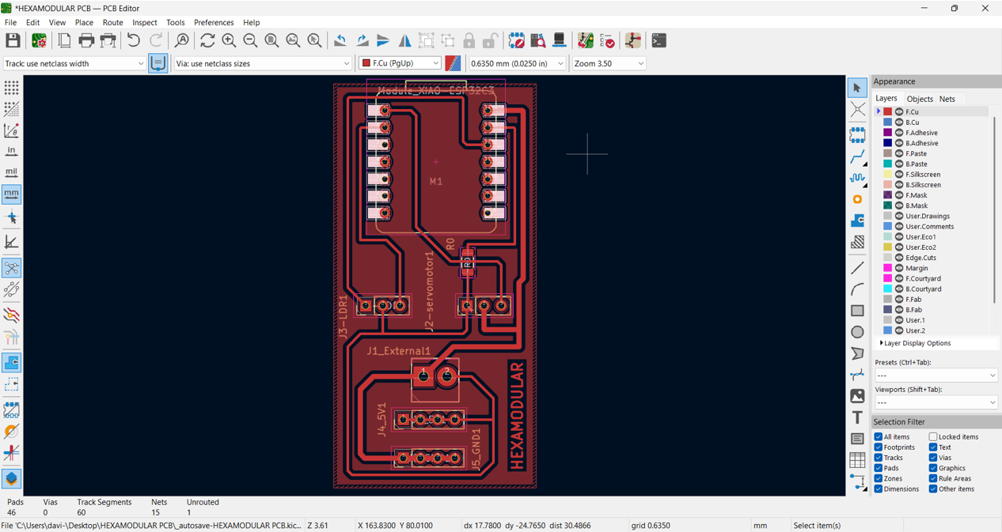Open the scripting console icon
Viewport: 1002px width, 532px height.
(x=659, y=40)
